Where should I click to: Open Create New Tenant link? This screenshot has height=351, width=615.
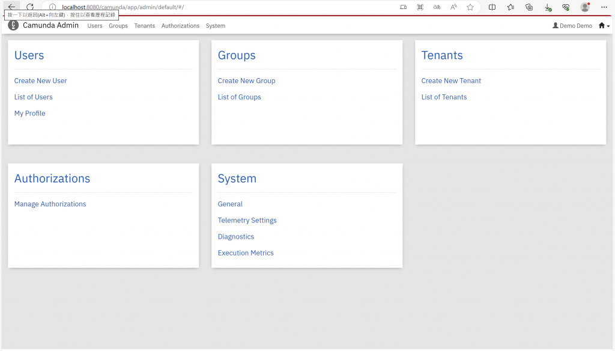click(x=451, y=81)
